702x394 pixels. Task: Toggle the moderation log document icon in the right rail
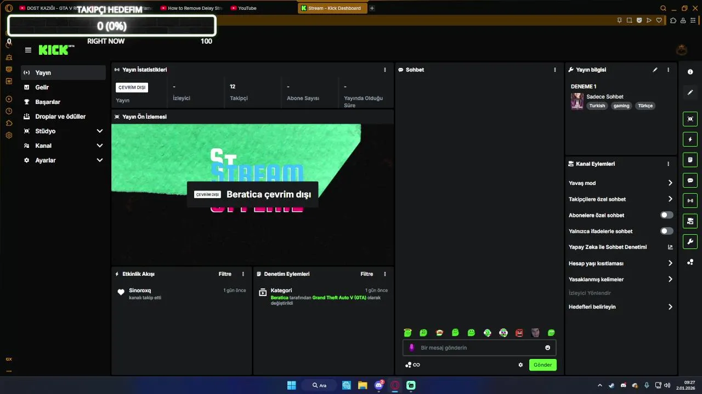(690, 160)
